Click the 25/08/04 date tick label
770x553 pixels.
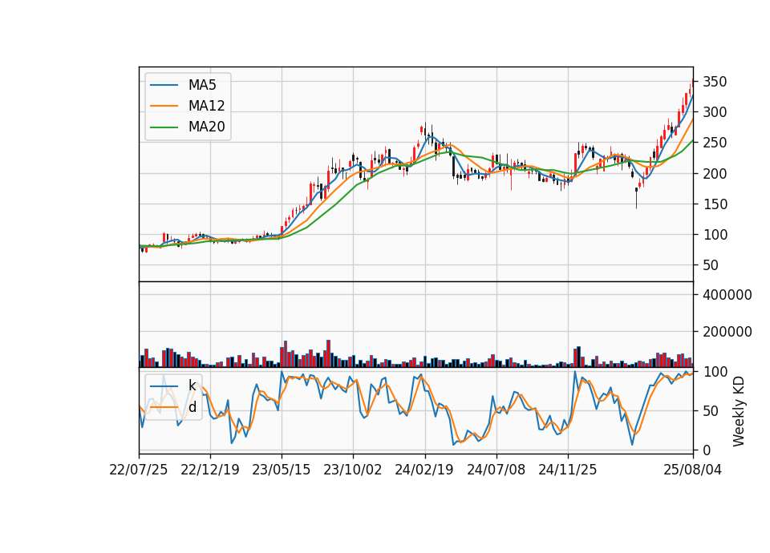(693, 470)
